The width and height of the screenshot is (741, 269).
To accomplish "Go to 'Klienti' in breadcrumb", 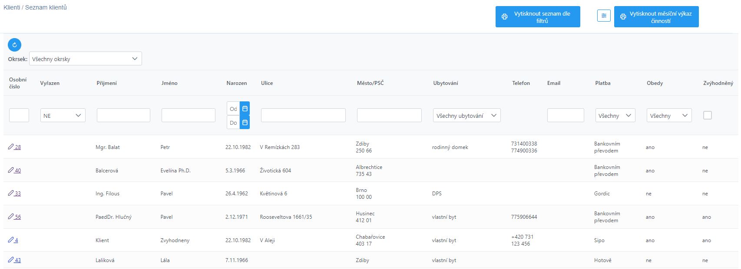I will click(12, 7).
